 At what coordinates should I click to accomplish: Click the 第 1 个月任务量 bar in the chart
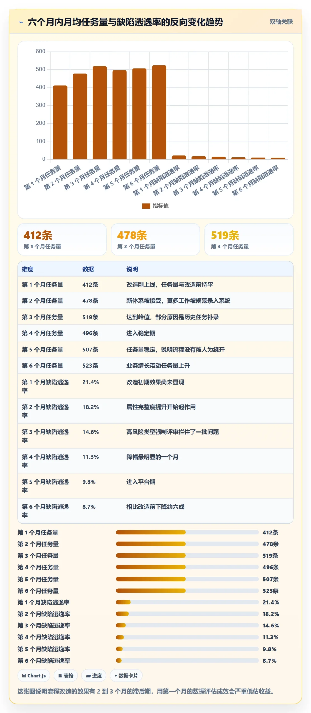[x=60, y=122]
